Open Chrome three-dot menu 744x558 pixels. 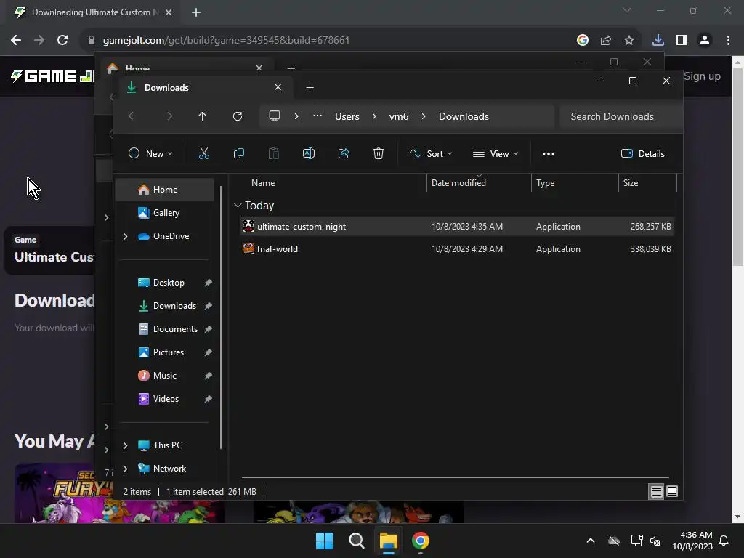pos(728,40)
